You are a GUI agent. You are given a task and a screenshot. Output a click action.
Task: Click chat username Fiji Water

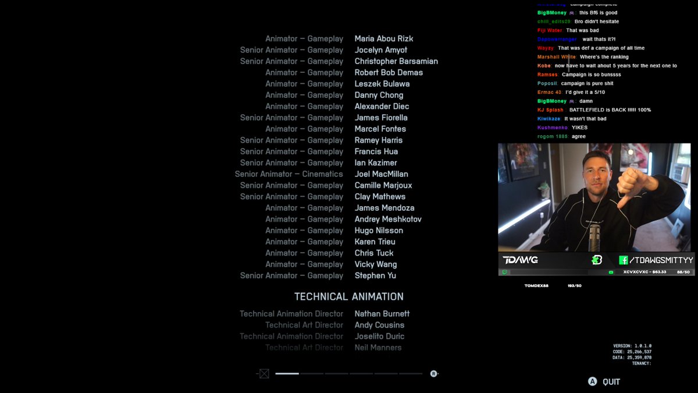550,30
